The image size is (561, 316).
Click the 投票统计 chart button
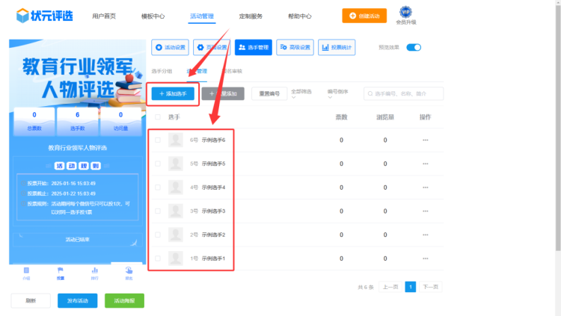[x=337, y=47]
